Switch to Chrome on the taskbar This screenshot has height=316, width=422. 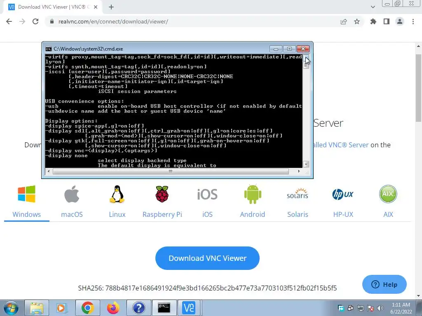(x=87, y=308)
